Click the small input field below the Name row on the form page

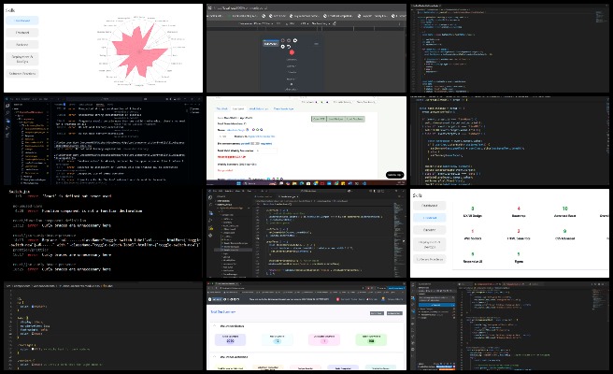coord(224,137)
